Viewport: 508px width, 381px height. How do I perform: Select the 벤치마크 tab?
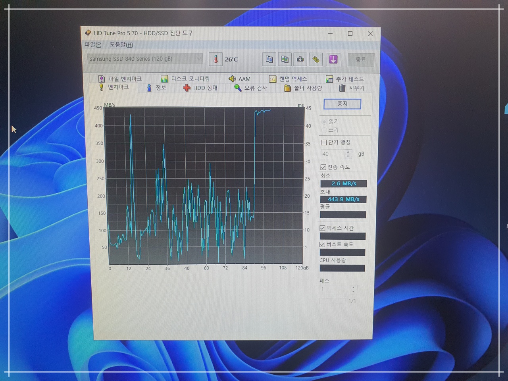pyautogui.click(x=114, y=87)
